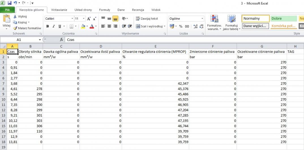Open the green Plik file button
The width and height of the screenshot is (304, 150).
(x=8, y=10)
